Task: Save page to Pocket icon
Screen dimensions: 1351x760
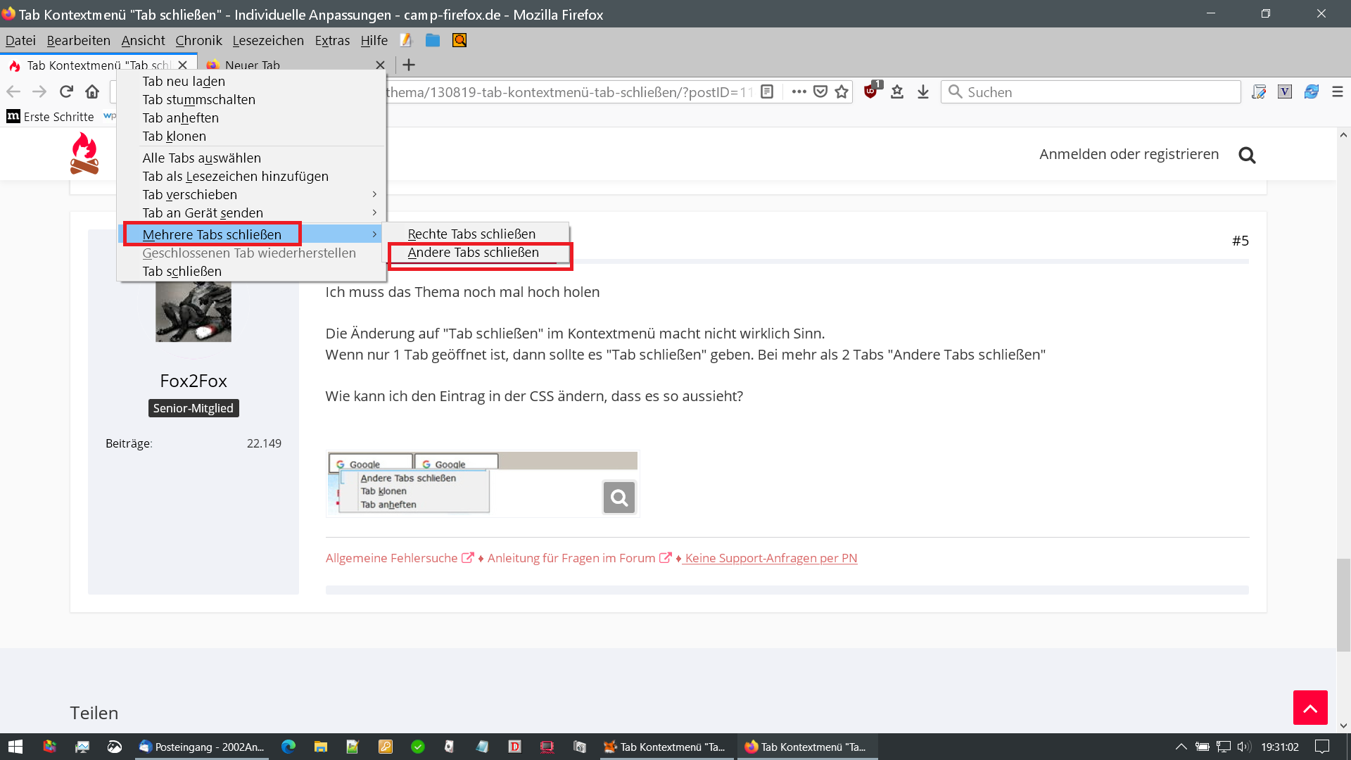Action: click(x=820, y=91)
